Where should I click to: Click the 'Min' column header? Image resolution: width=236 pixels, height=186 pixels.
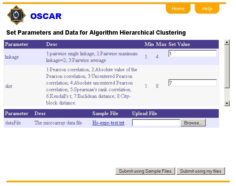click(149, 44)
